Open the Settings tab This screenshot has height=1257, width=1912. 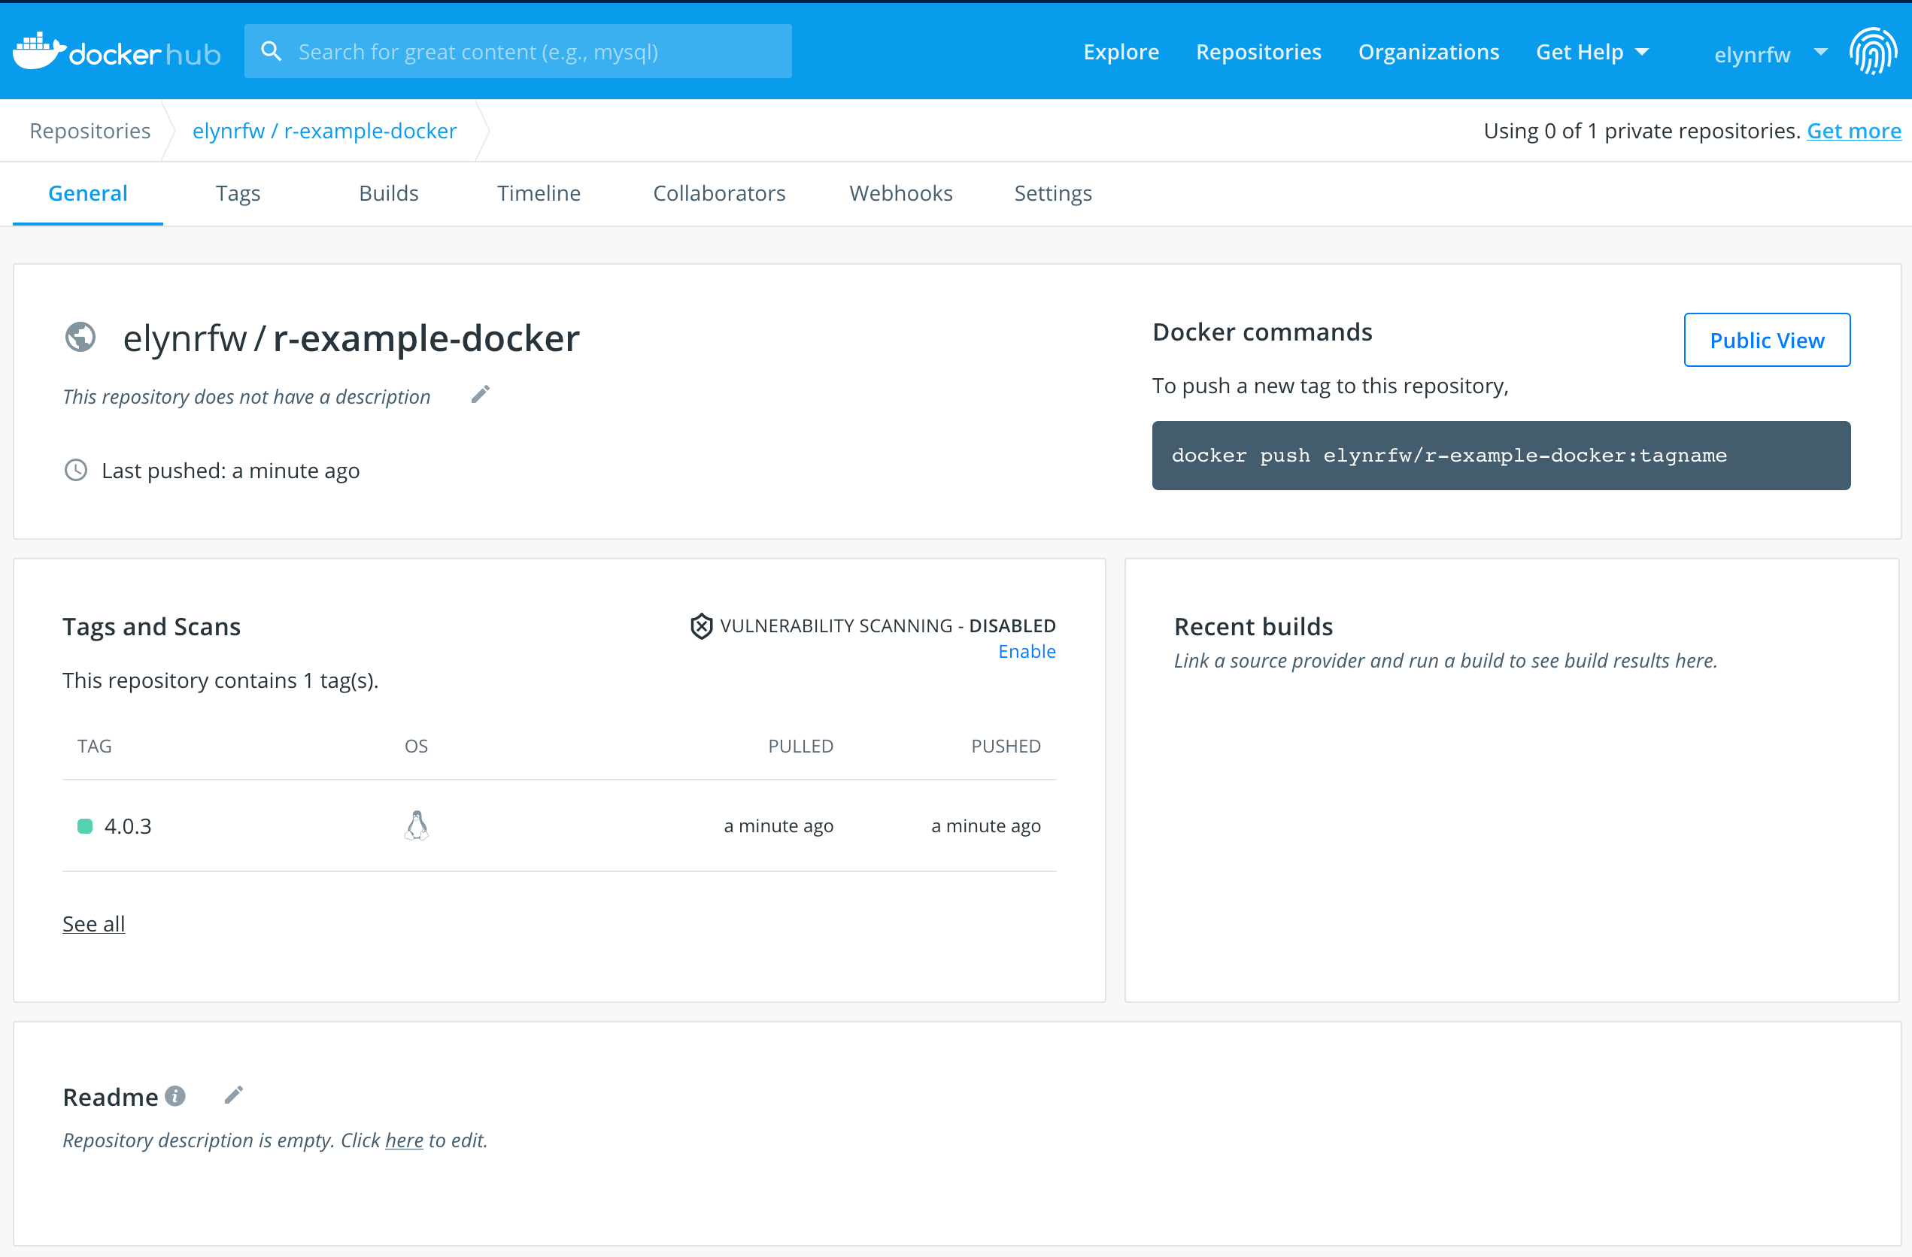pyautogui.click(x=1052, y=192)
